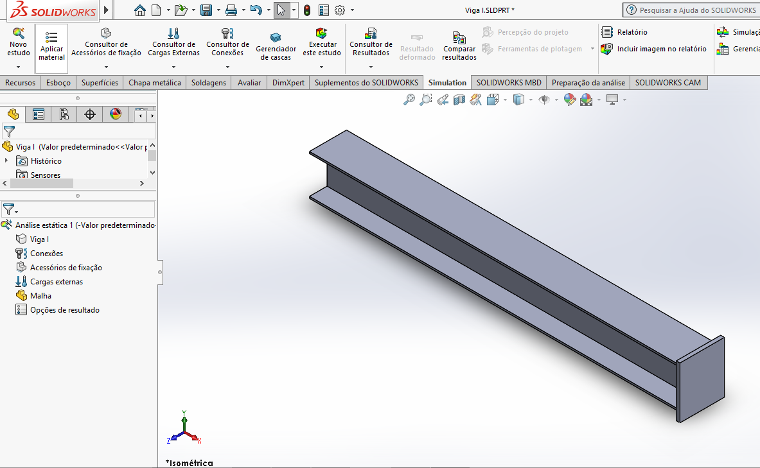Toggle the selection cursor tool
Viewport: 760px width, 468px height.
coord(281,10)
